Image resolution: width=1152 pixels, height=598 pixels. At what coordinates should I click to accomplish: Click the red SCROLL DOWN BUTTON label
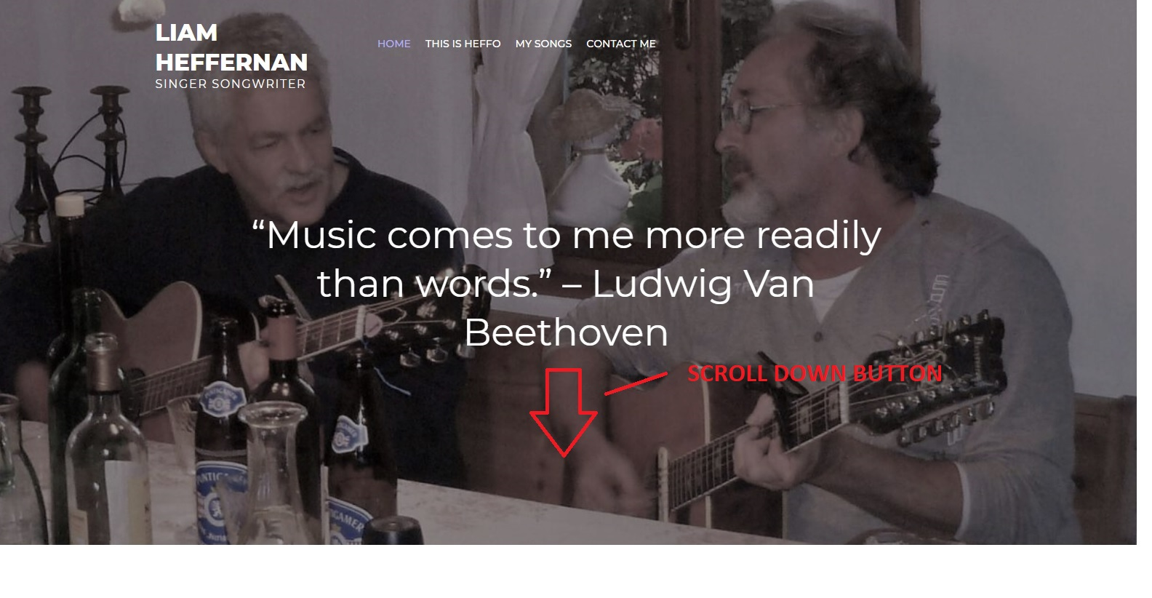click(815, 373)
